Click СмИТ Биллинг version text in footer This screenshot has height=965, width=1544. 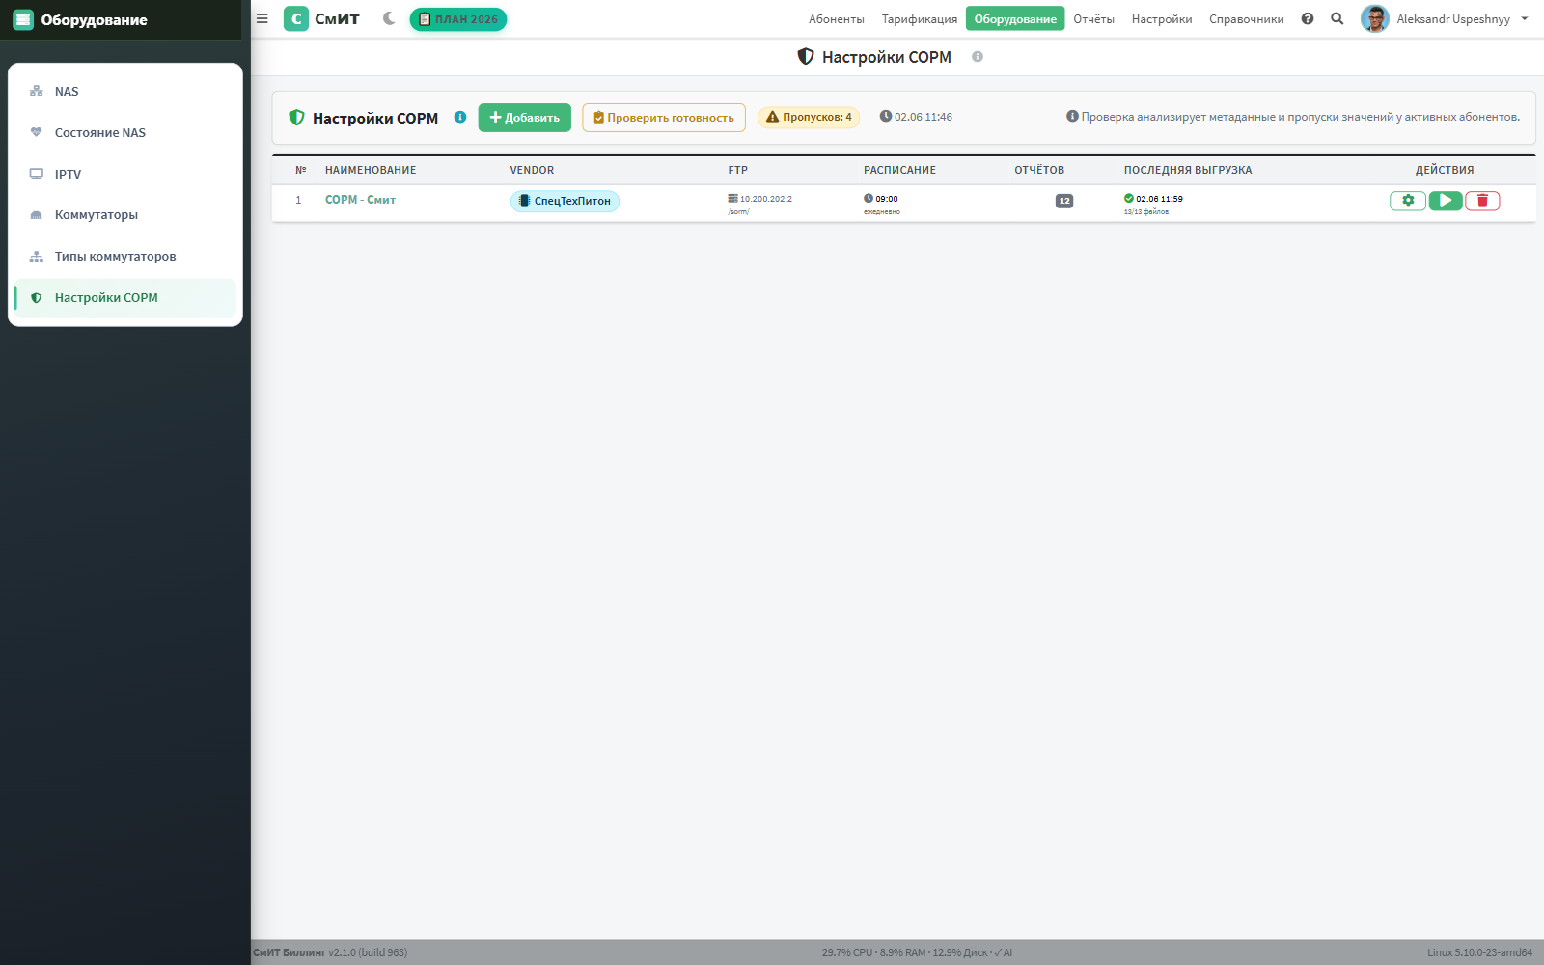pos(330,952)
